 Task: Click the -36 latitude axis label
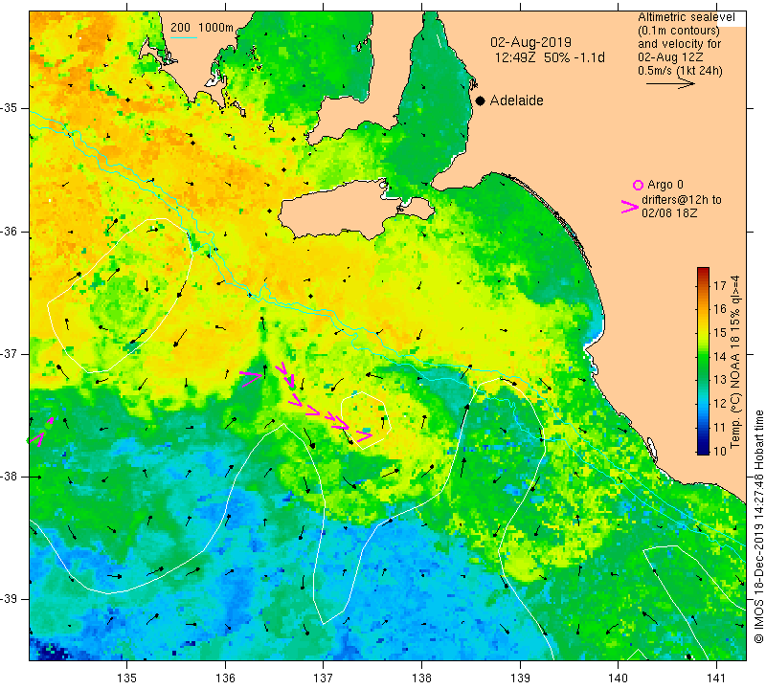tap(10, 231)
